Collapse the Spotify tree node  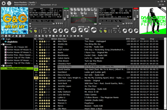point(1,66)
